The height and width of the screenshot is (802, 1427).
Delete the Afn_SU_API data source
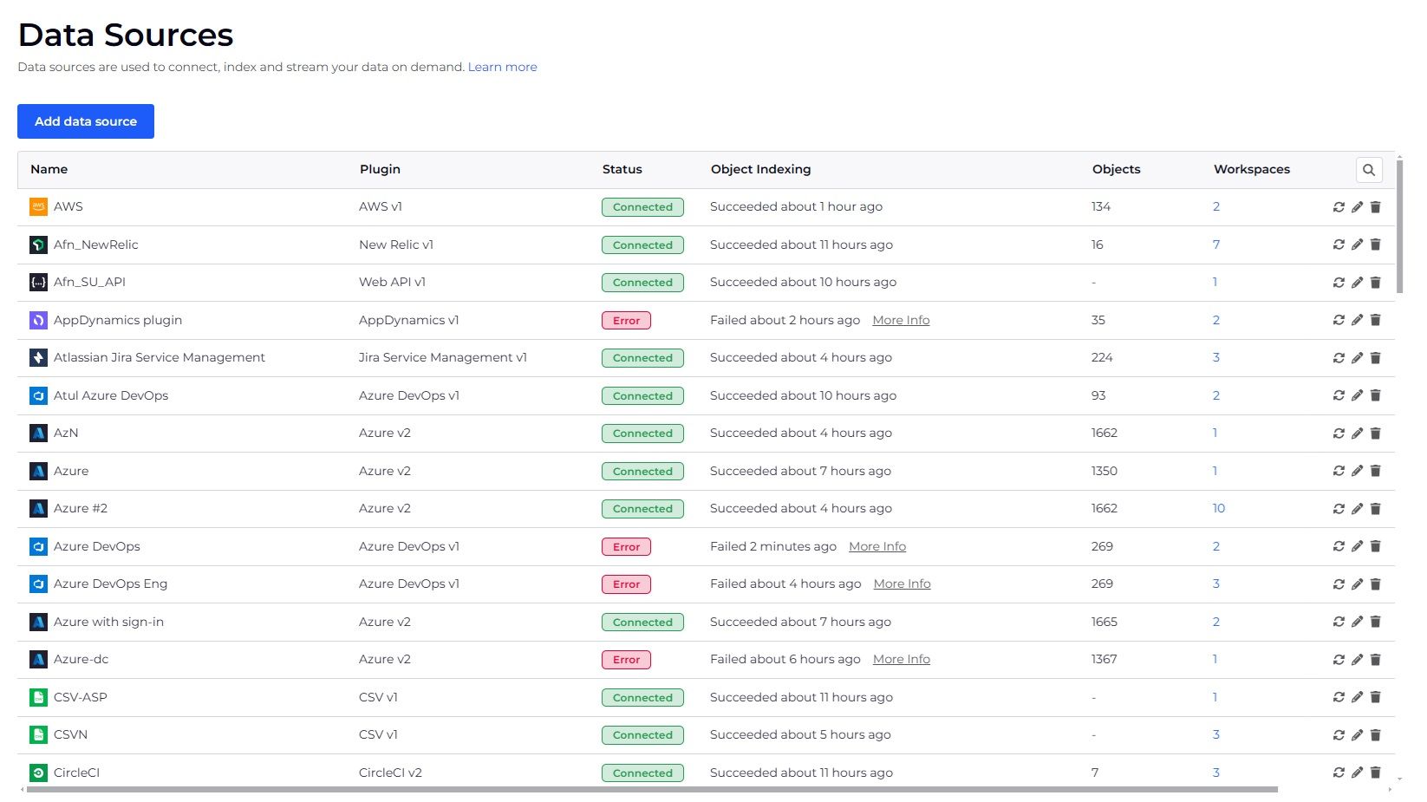point(1375,283)
